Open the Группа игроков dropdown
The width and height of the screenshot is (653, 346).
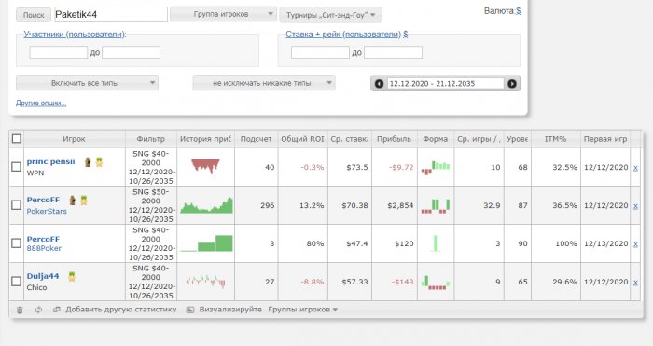tap(223, 14)
